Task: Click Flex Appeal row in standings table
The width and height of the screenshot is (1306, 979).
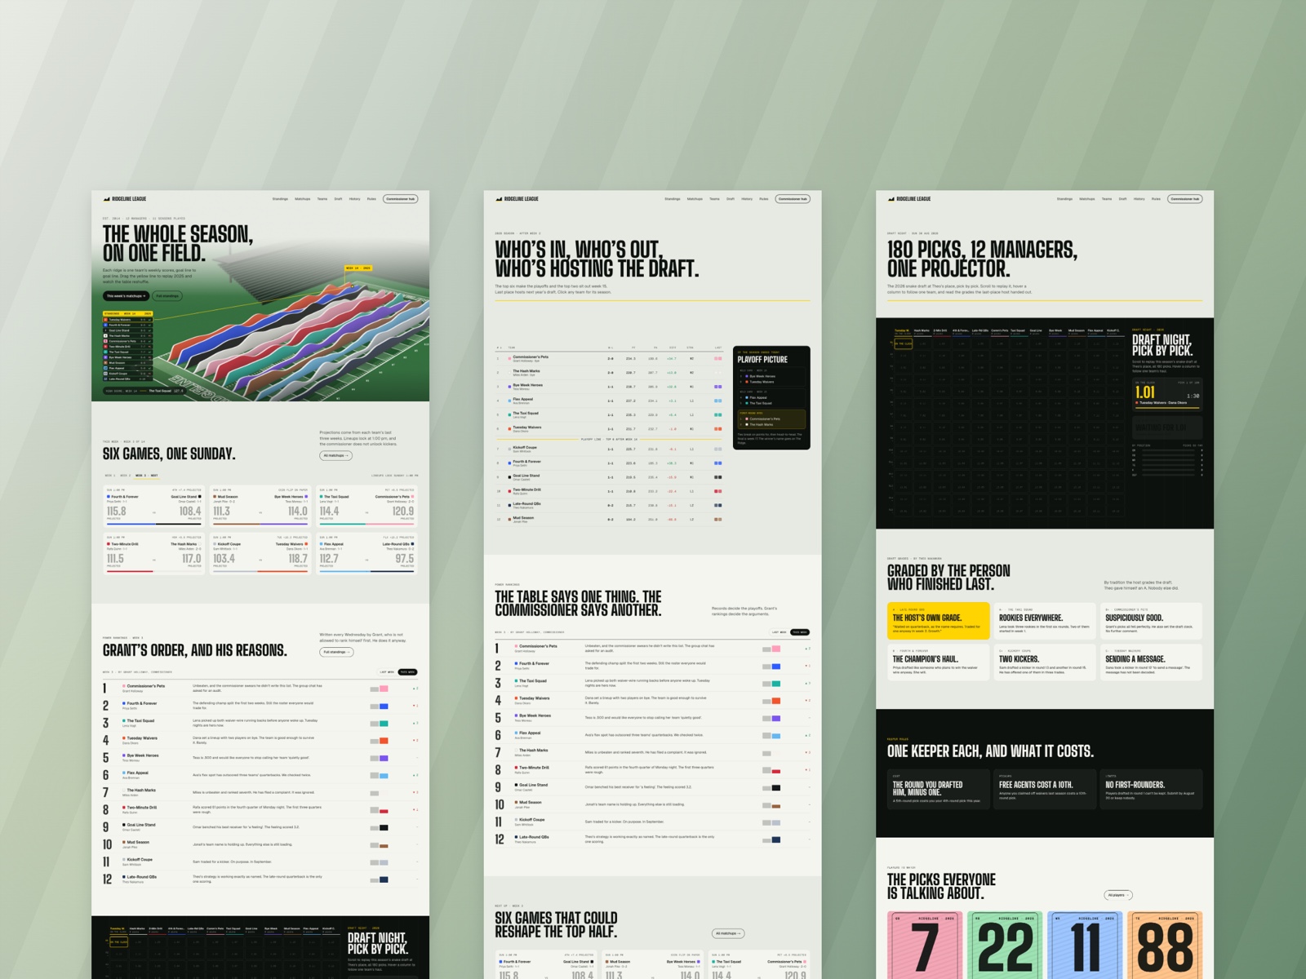Action: click(x=610, y=401)
